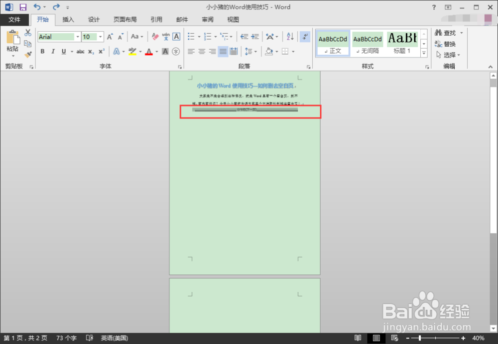Switch to the 插入 ribbon tab

coord(68,19)
